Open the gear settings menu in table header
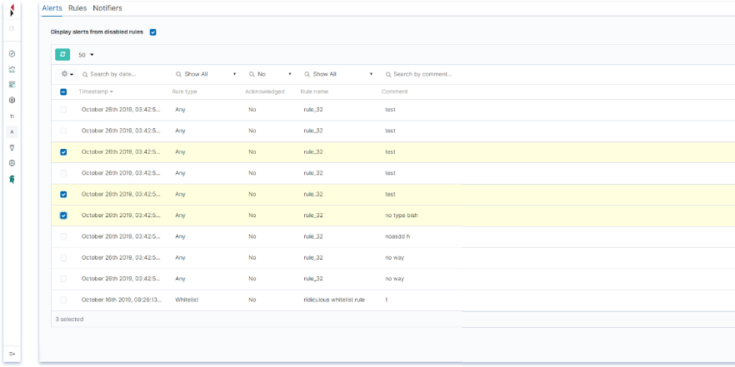The height and width of the screenshot is (367, 735). (x=67, y=74)
